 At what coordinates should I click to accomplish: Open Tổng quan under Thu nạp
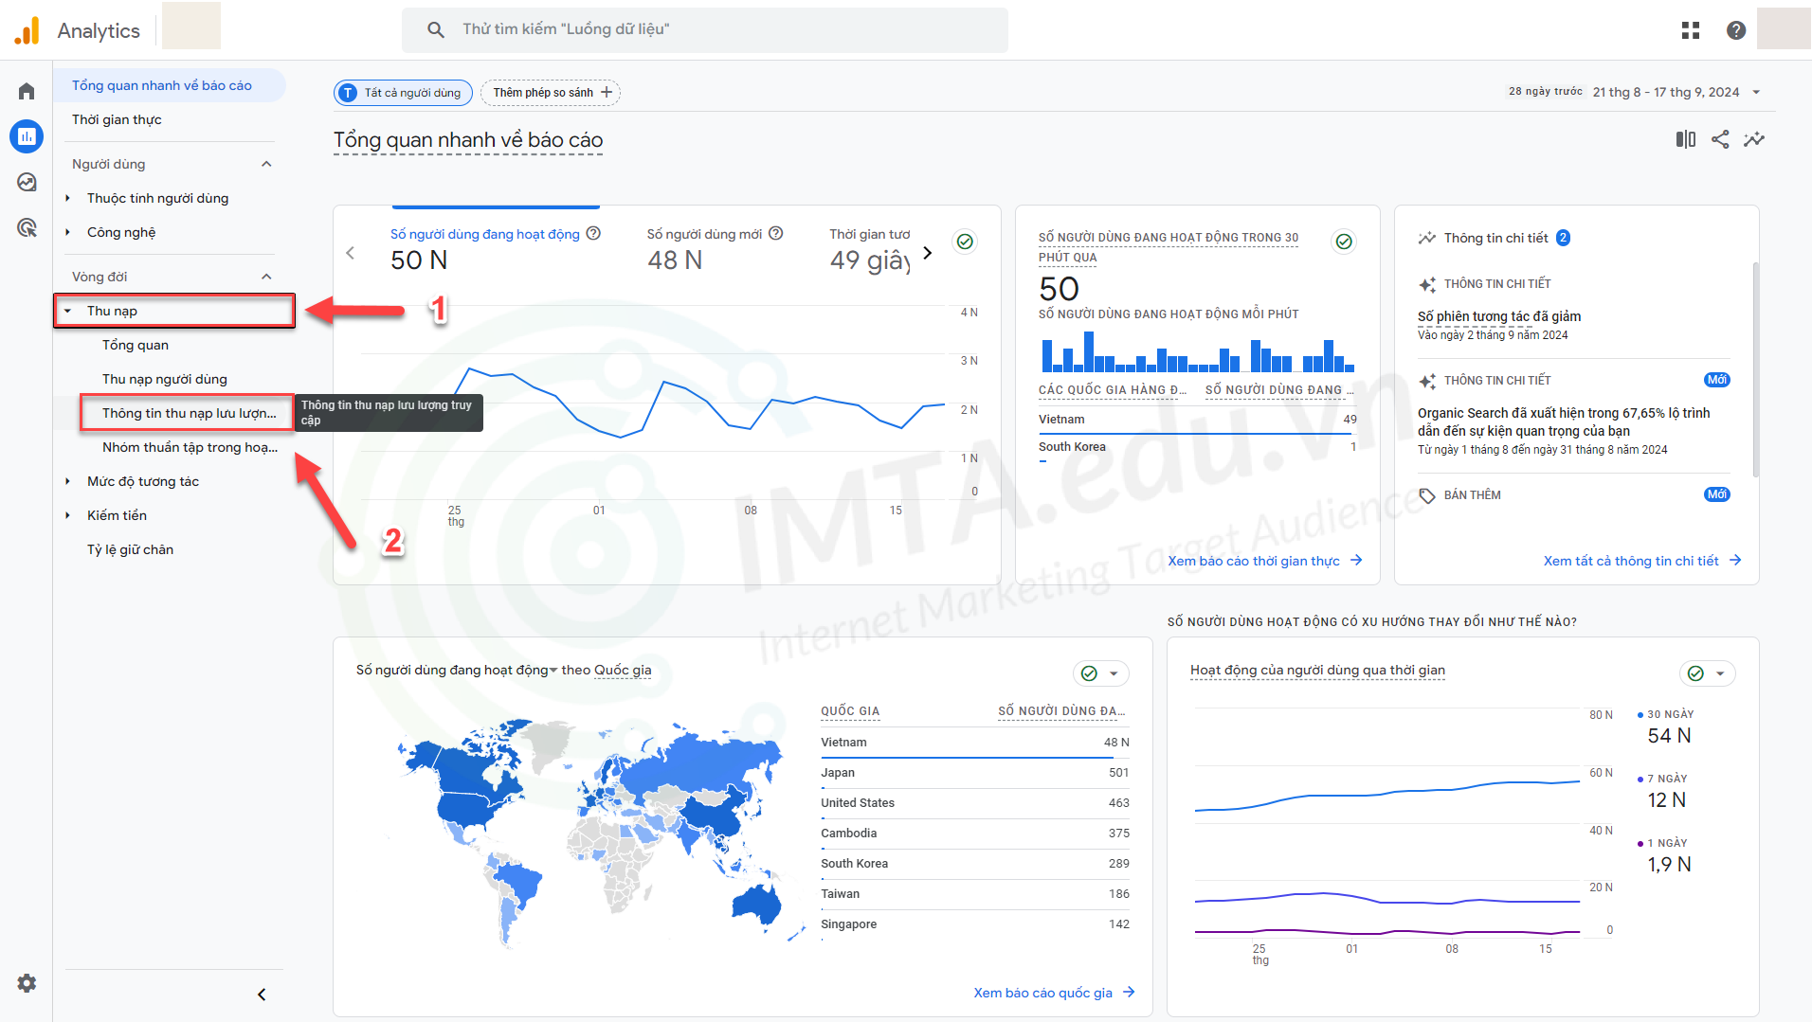click(136, 345)
